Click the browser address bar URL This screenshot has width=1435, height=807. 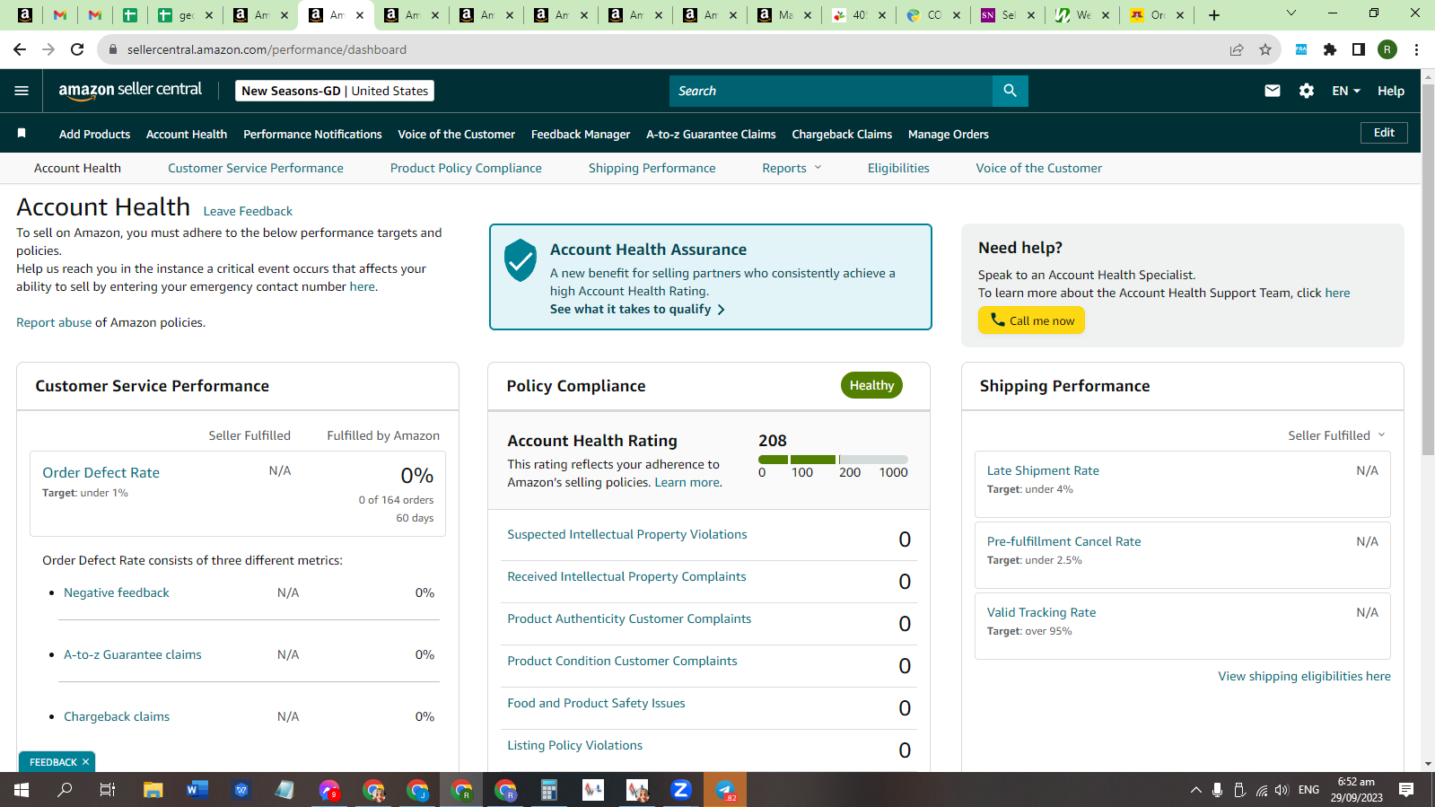coord(267,49)
